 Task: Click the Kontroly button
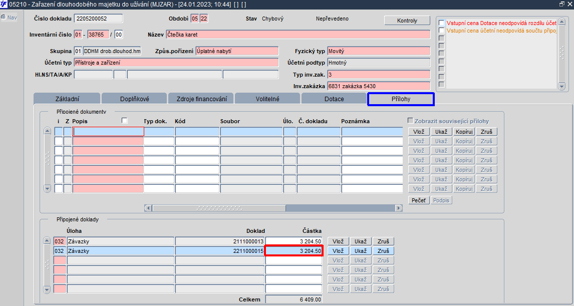coord(407,21)
